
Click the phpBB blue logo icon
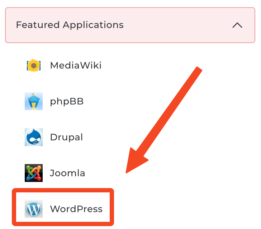(34, 101)
